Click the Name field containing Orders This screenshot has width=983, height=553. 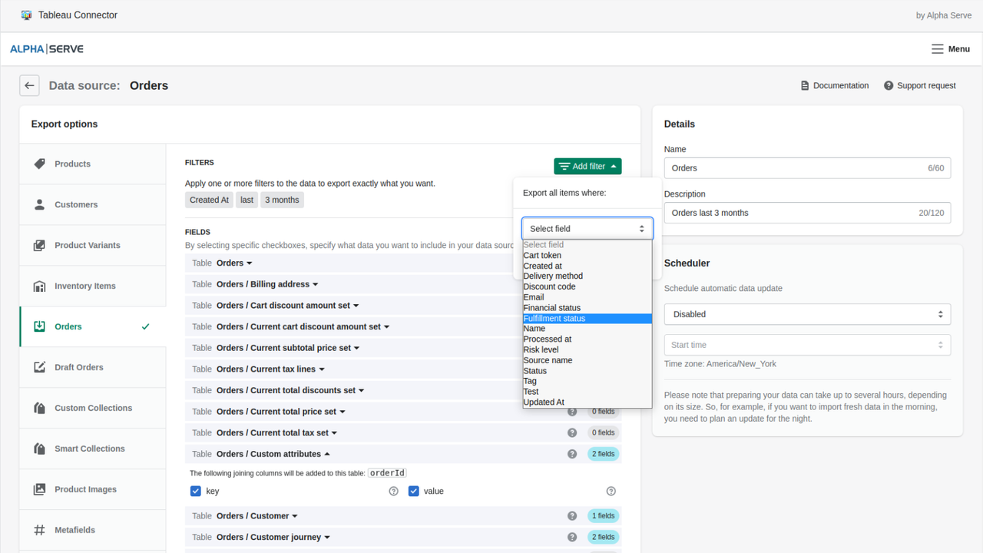point(807,167)
